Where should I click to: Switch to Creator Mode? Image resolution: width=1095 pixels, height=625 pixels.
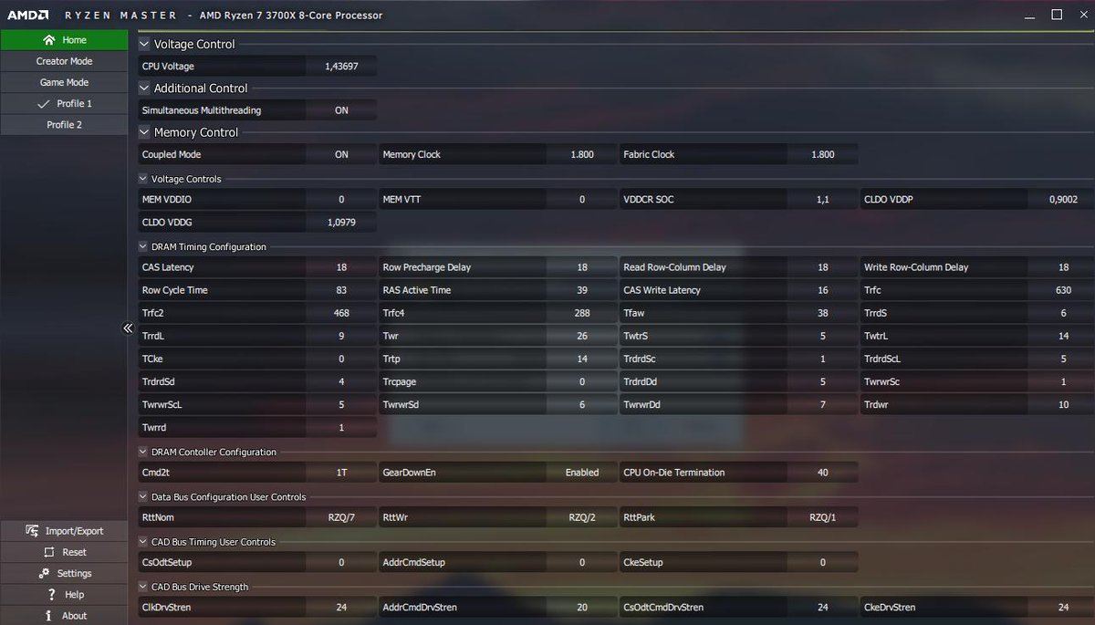(x=64, y=61)
